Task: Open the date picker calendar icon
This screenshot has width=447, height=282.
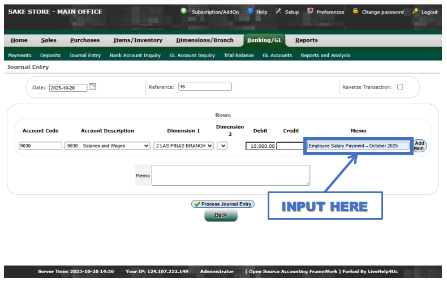Action: [93, 87]
